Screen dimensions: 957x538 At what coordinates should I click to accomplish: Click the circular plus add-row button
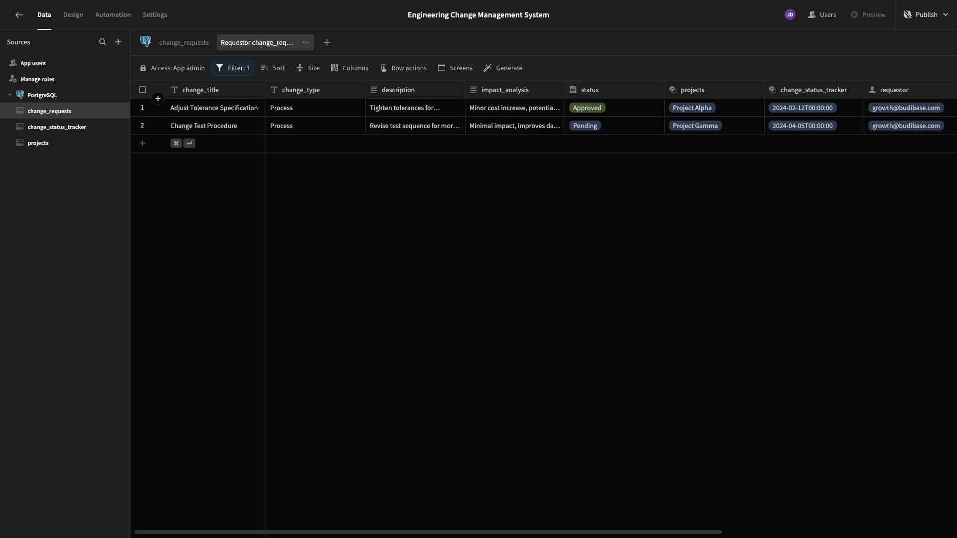coord(158,99)
